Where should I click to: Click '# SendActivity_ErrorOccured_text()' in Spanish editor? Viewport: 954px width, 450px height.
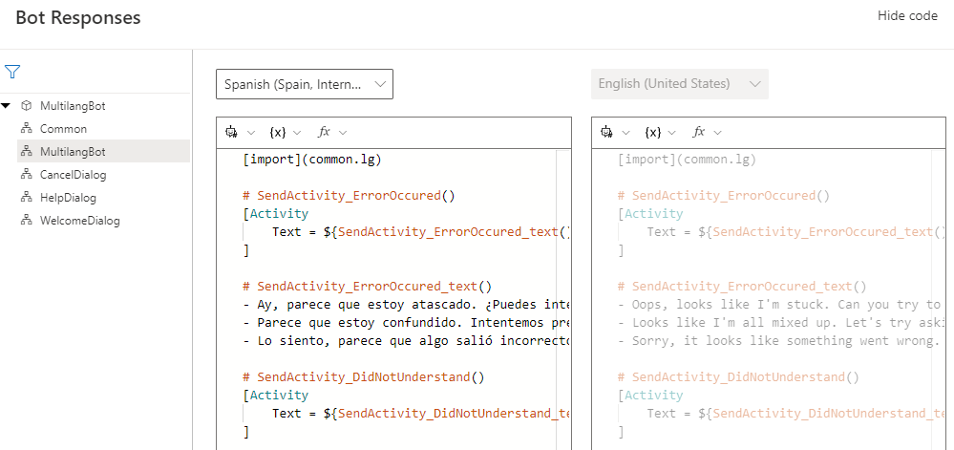[x=367, y=287]
